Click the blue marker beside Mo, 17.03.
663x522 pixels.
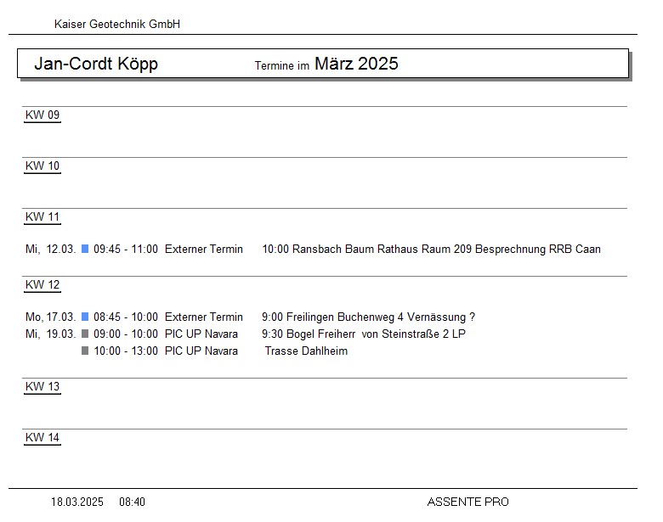(x=85, y=317)
